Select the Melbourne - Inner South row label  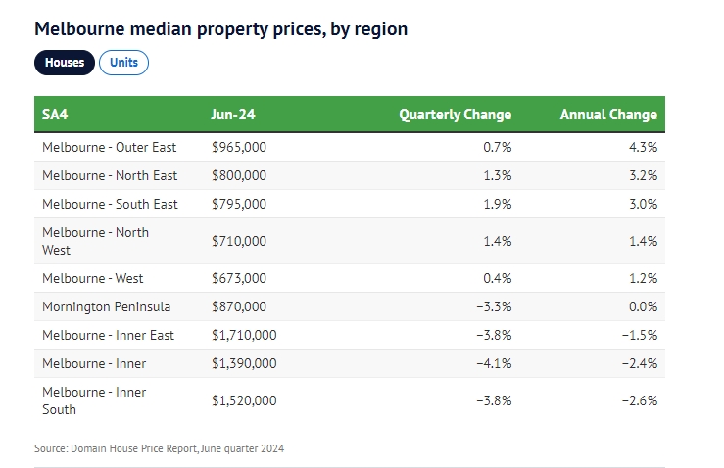tap(94, 400)
